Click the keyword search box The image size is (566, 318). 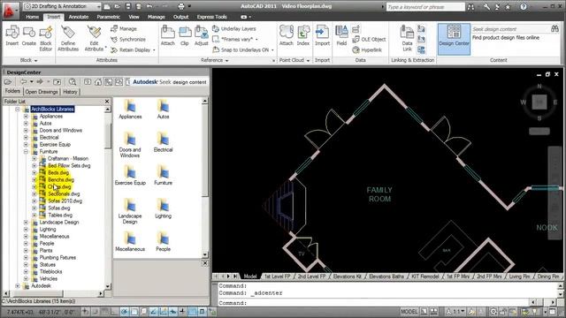(x=425, y=6)
